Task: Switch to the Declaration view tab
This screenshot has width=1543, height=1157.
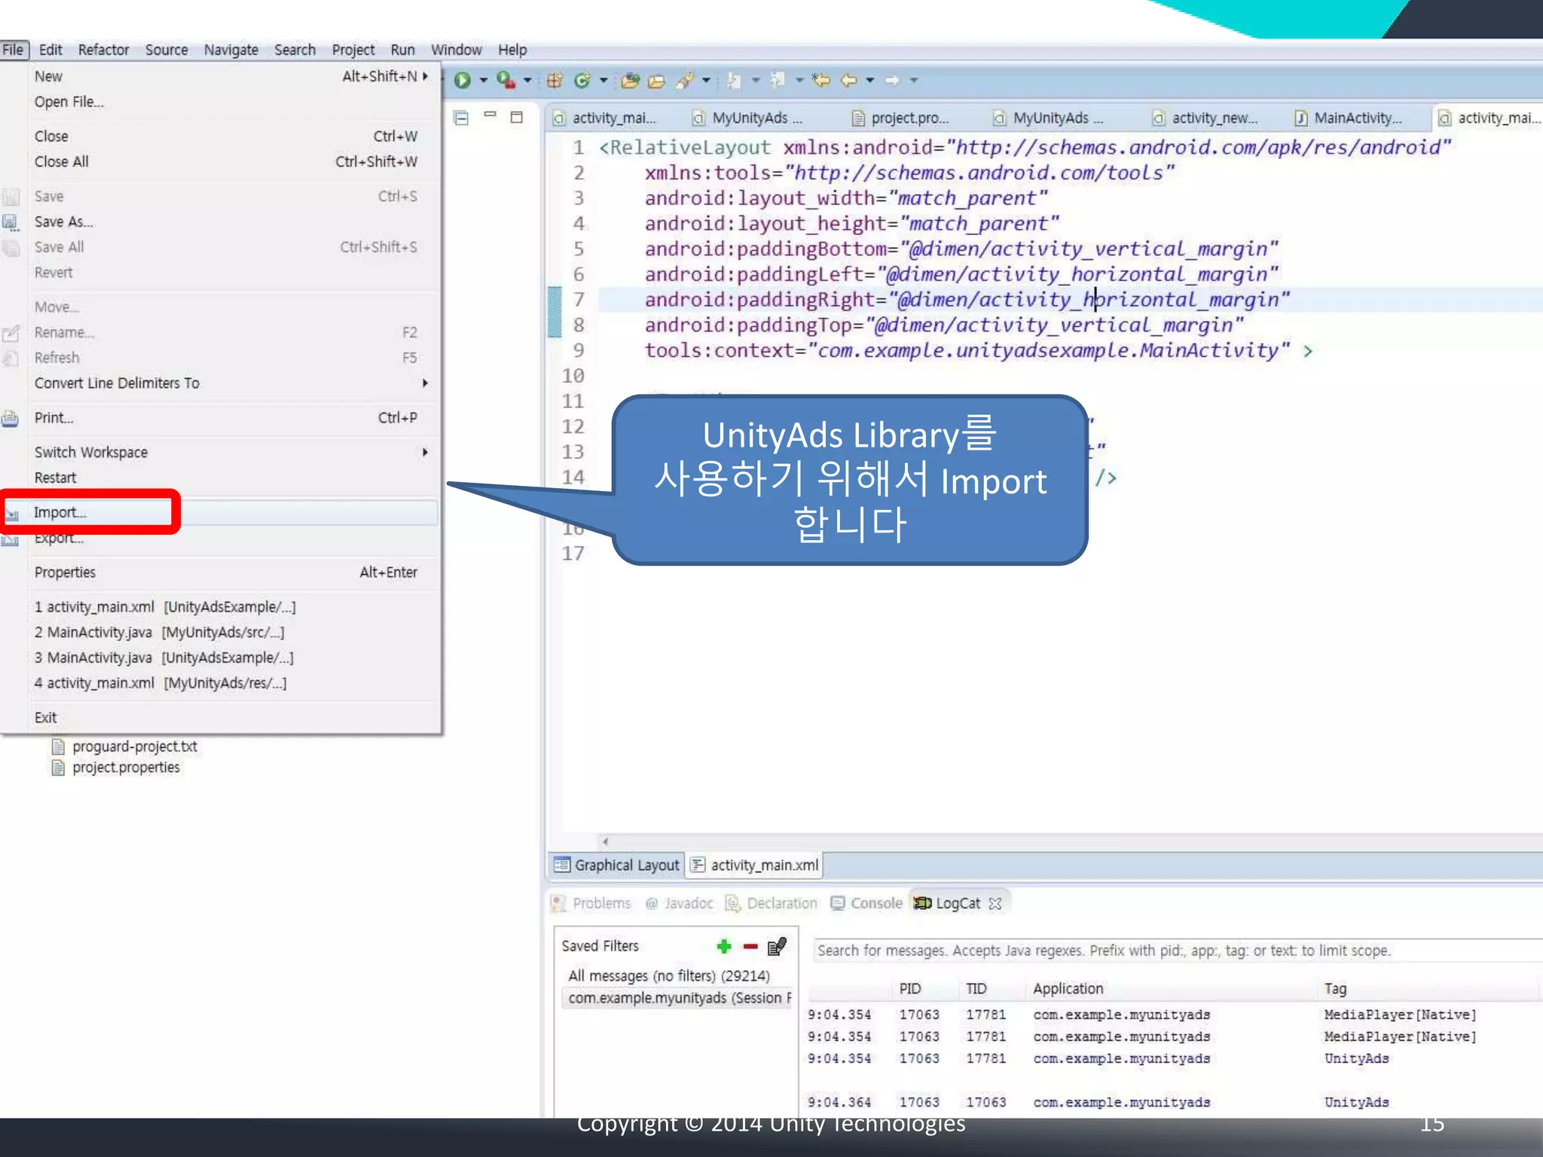Action: [771, 903]
